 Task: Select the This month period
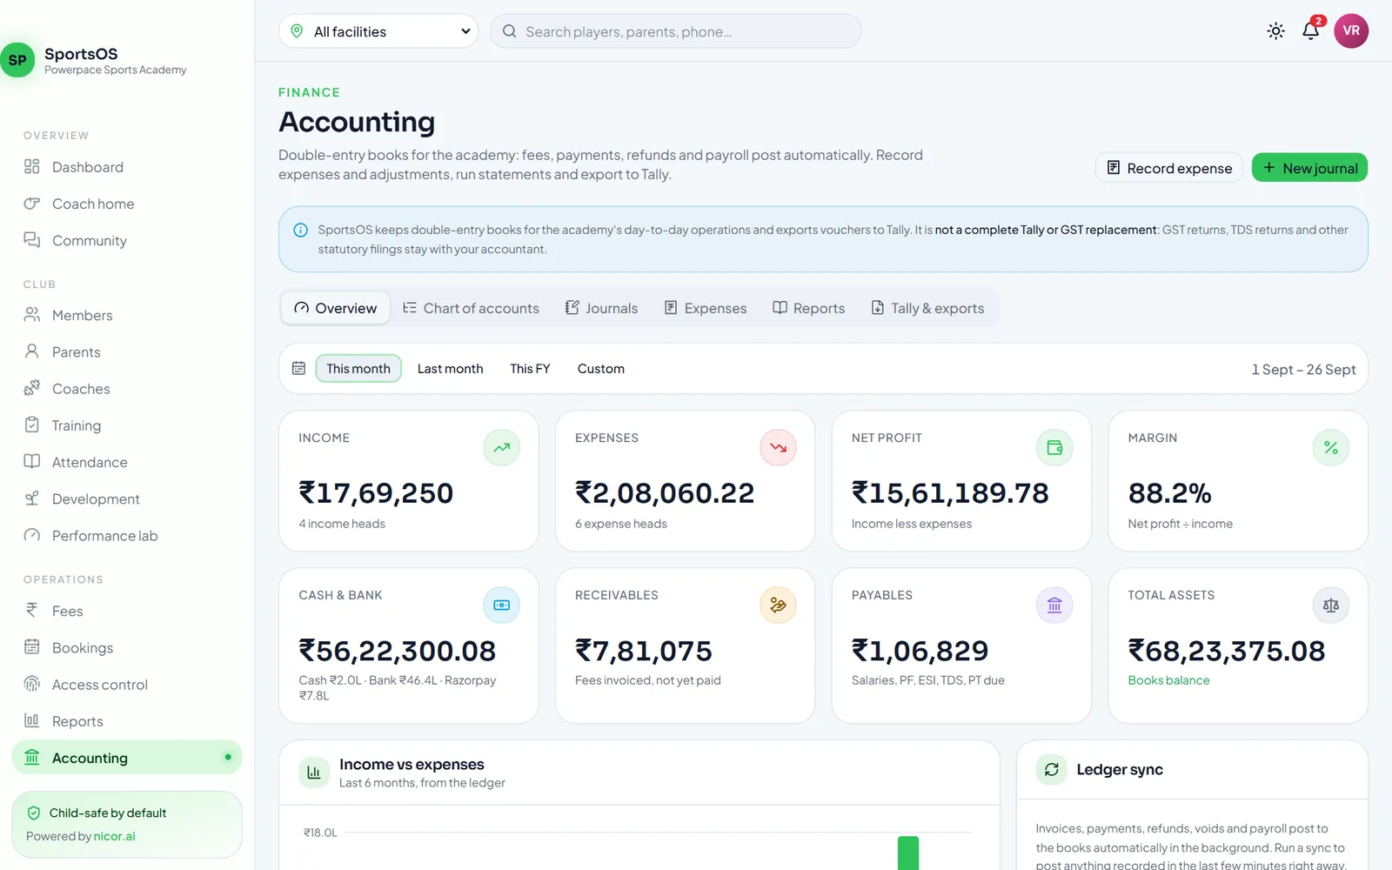pyautogui.click(x=358, y=369)
